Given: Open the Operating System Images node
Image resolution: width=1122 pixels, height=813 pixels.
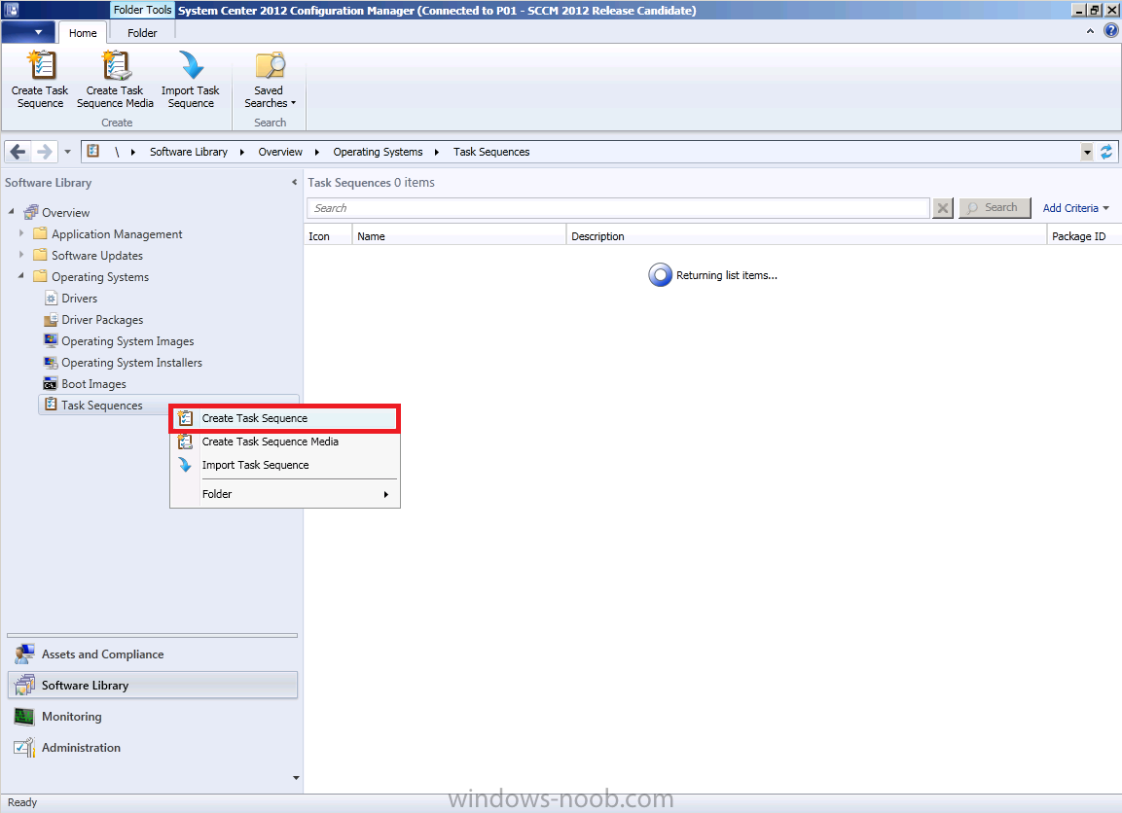Looking at the screenshot, I should (x=127, y=341).
